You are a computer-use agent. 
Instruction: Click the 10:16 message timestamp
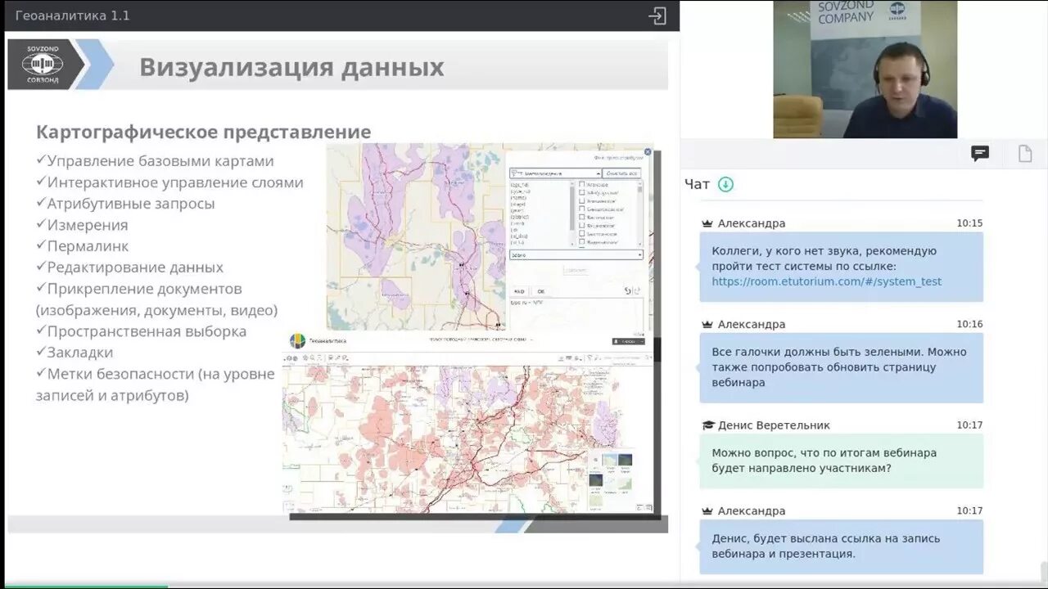(x=969, y=324)
